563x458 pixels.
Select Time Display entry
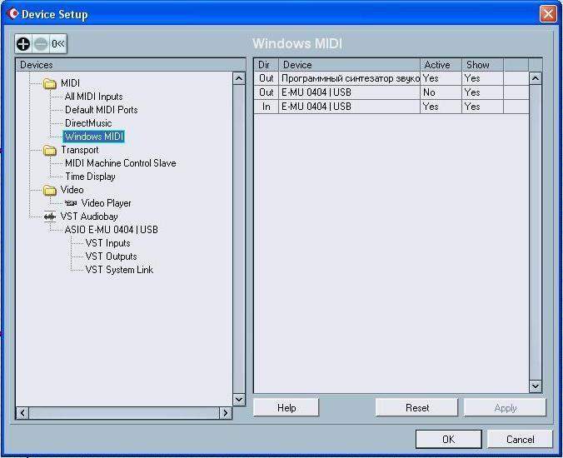click(90, 177)
